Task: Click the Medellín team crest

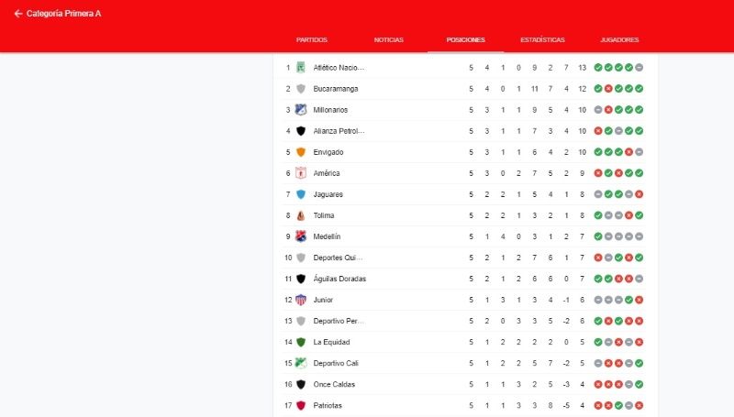Action: 301,236
